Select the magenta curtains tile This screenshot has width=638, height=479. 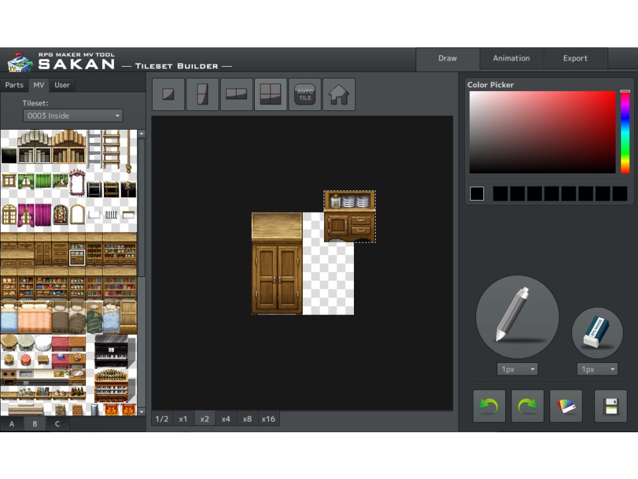pos(43,215)
